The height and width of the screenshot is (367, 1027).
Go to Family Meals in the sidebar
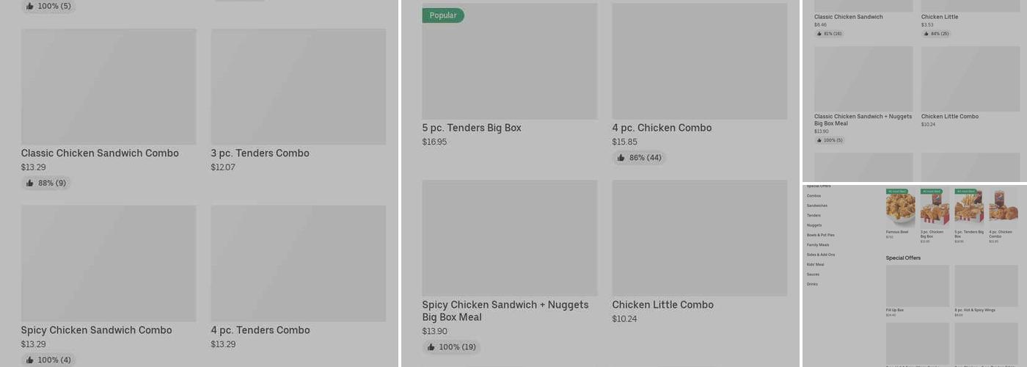pos(818,245)
